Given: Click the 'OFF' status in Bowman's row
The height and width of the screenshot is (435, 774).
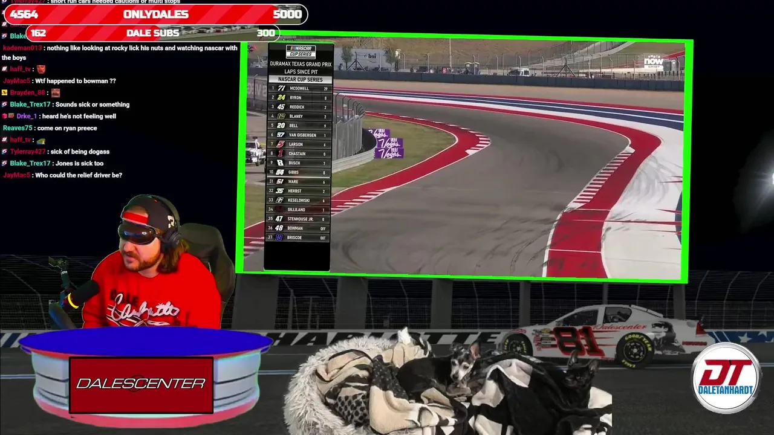Looking at the screenshot, I should (x=323, y=228).
